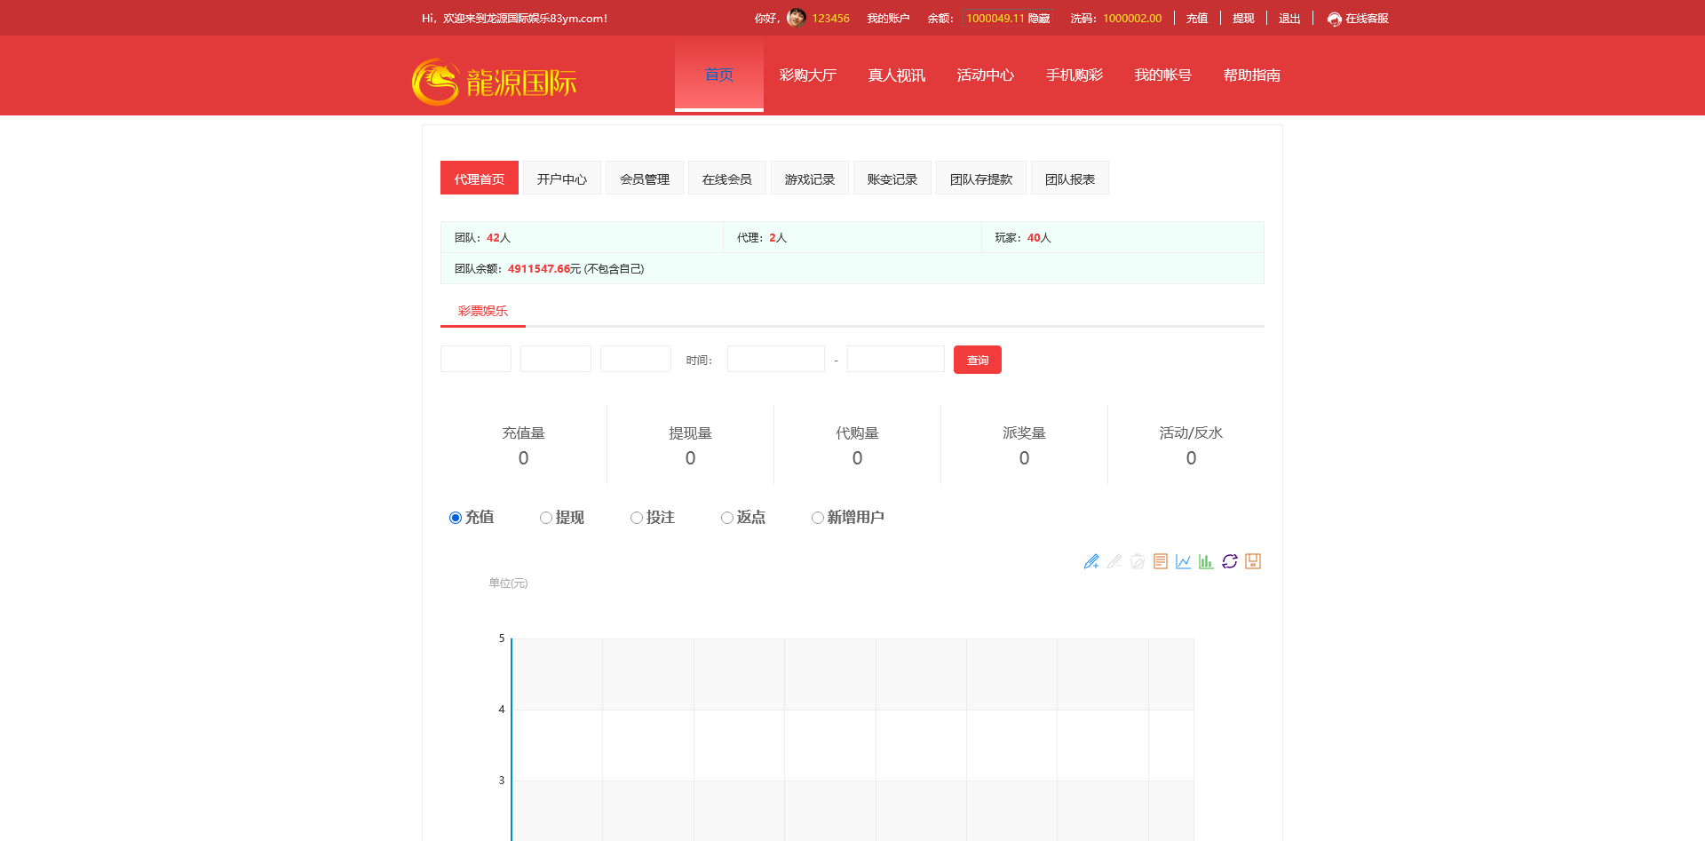Open the 会员管理 tab
The height and width of the screenshot is (841, 1705).
[645, 179]
